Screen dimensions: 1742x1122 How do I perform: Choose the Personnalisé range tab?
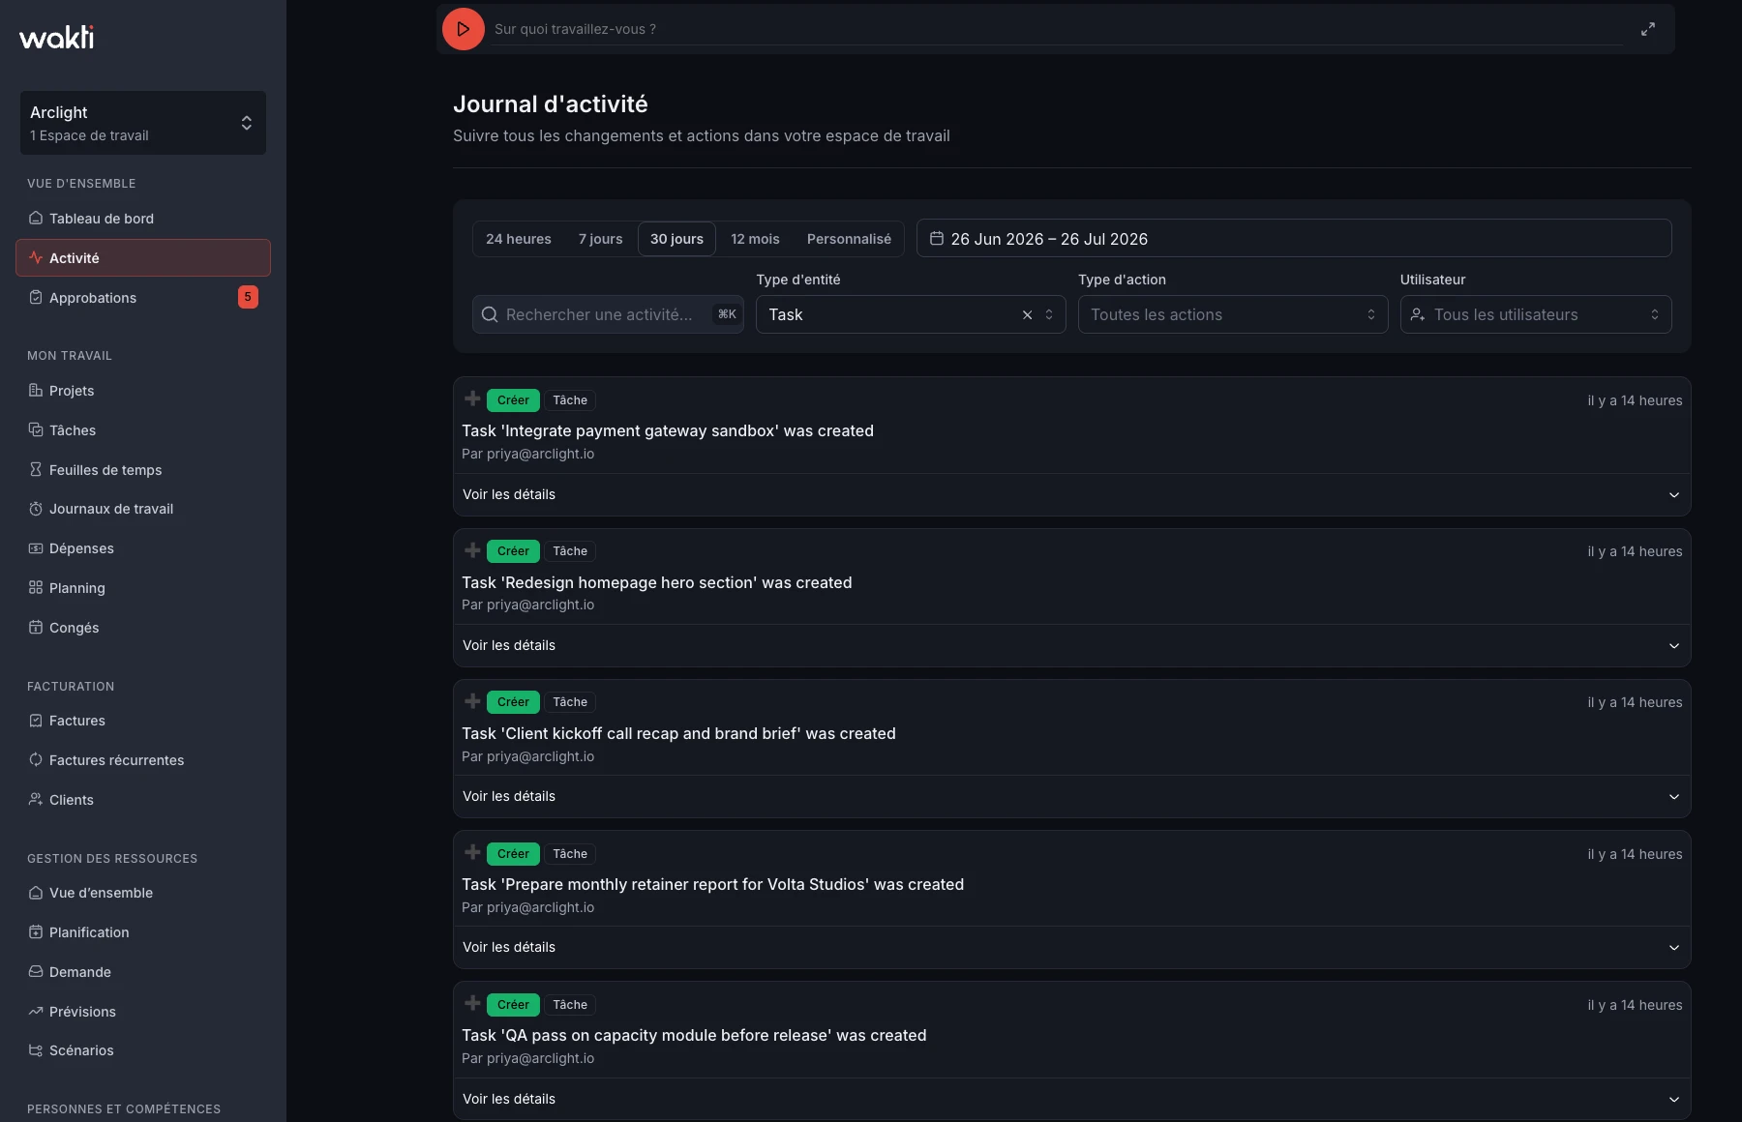849,239
